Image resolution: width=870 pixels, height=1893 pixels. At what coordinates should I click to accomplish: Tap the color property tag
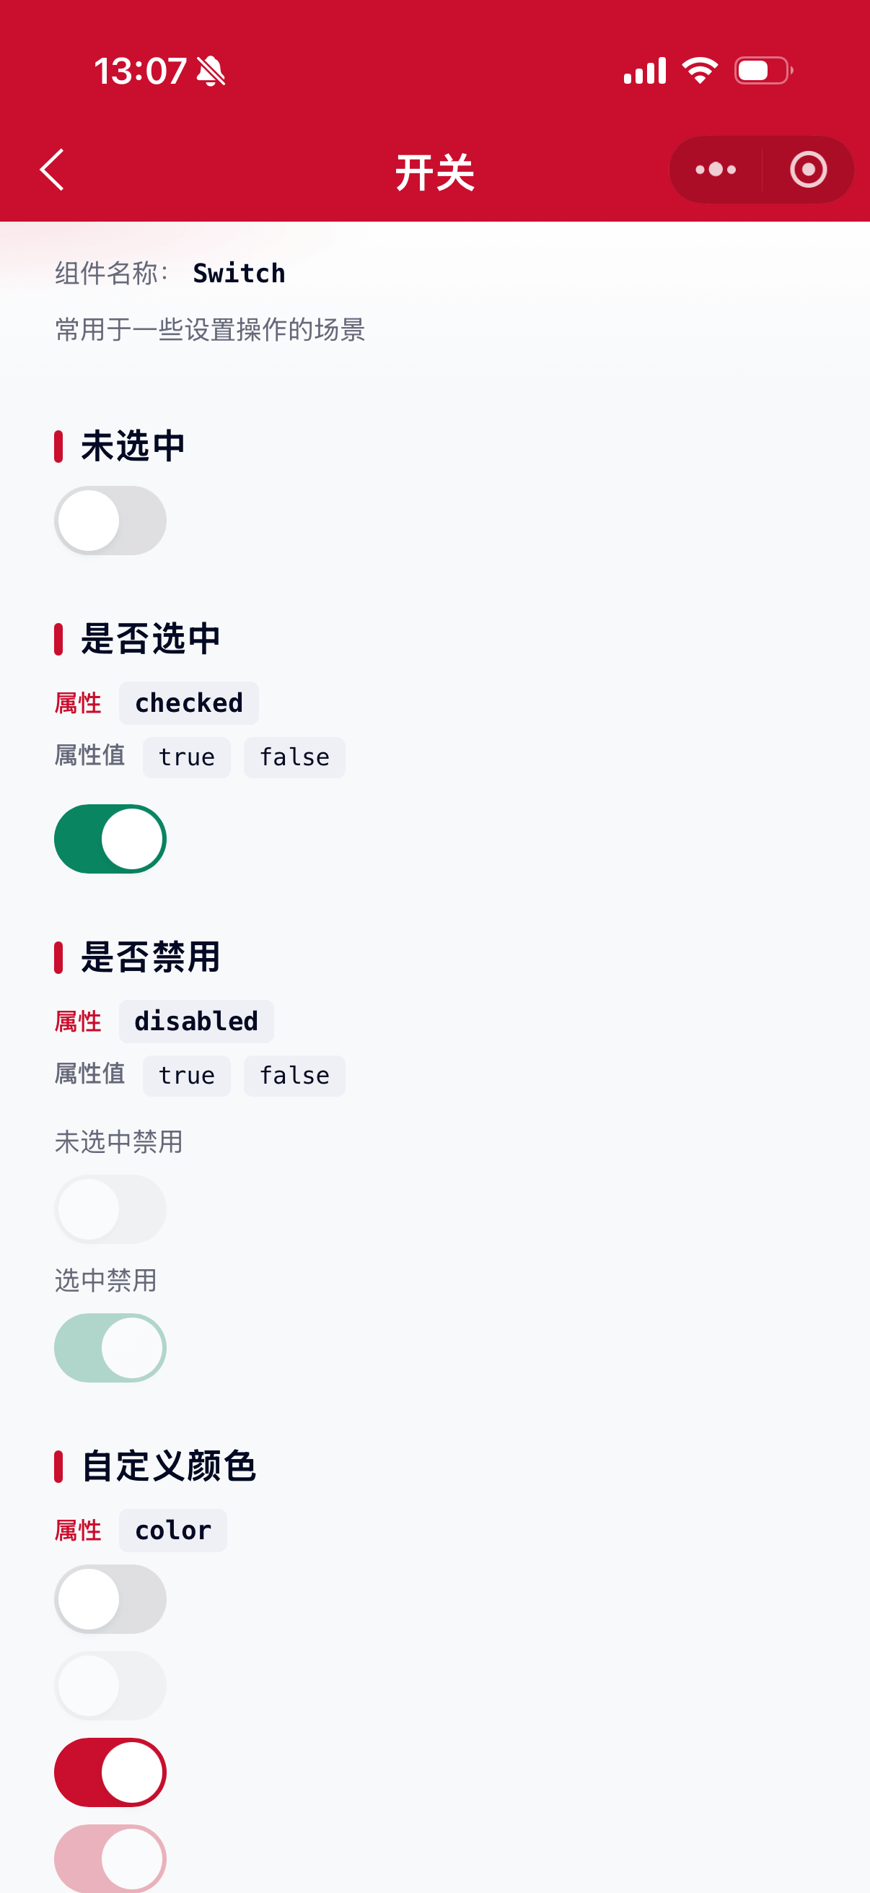172,1531
